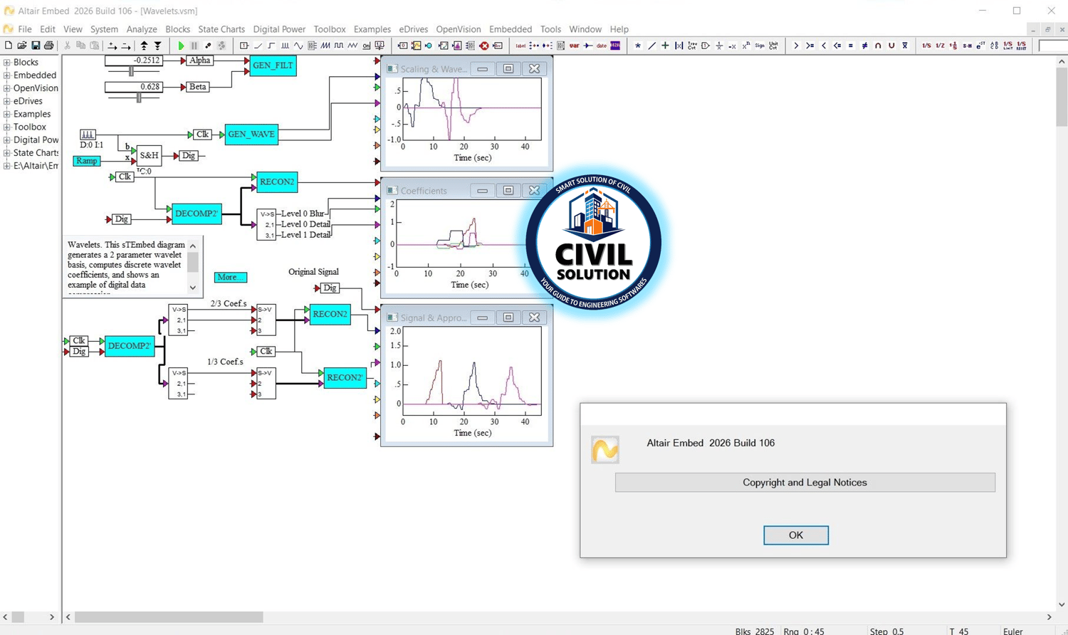Click the Wavelets description scroll-down arrow
The height and width of the screenshot is (635, 1068).
[193, 288]
